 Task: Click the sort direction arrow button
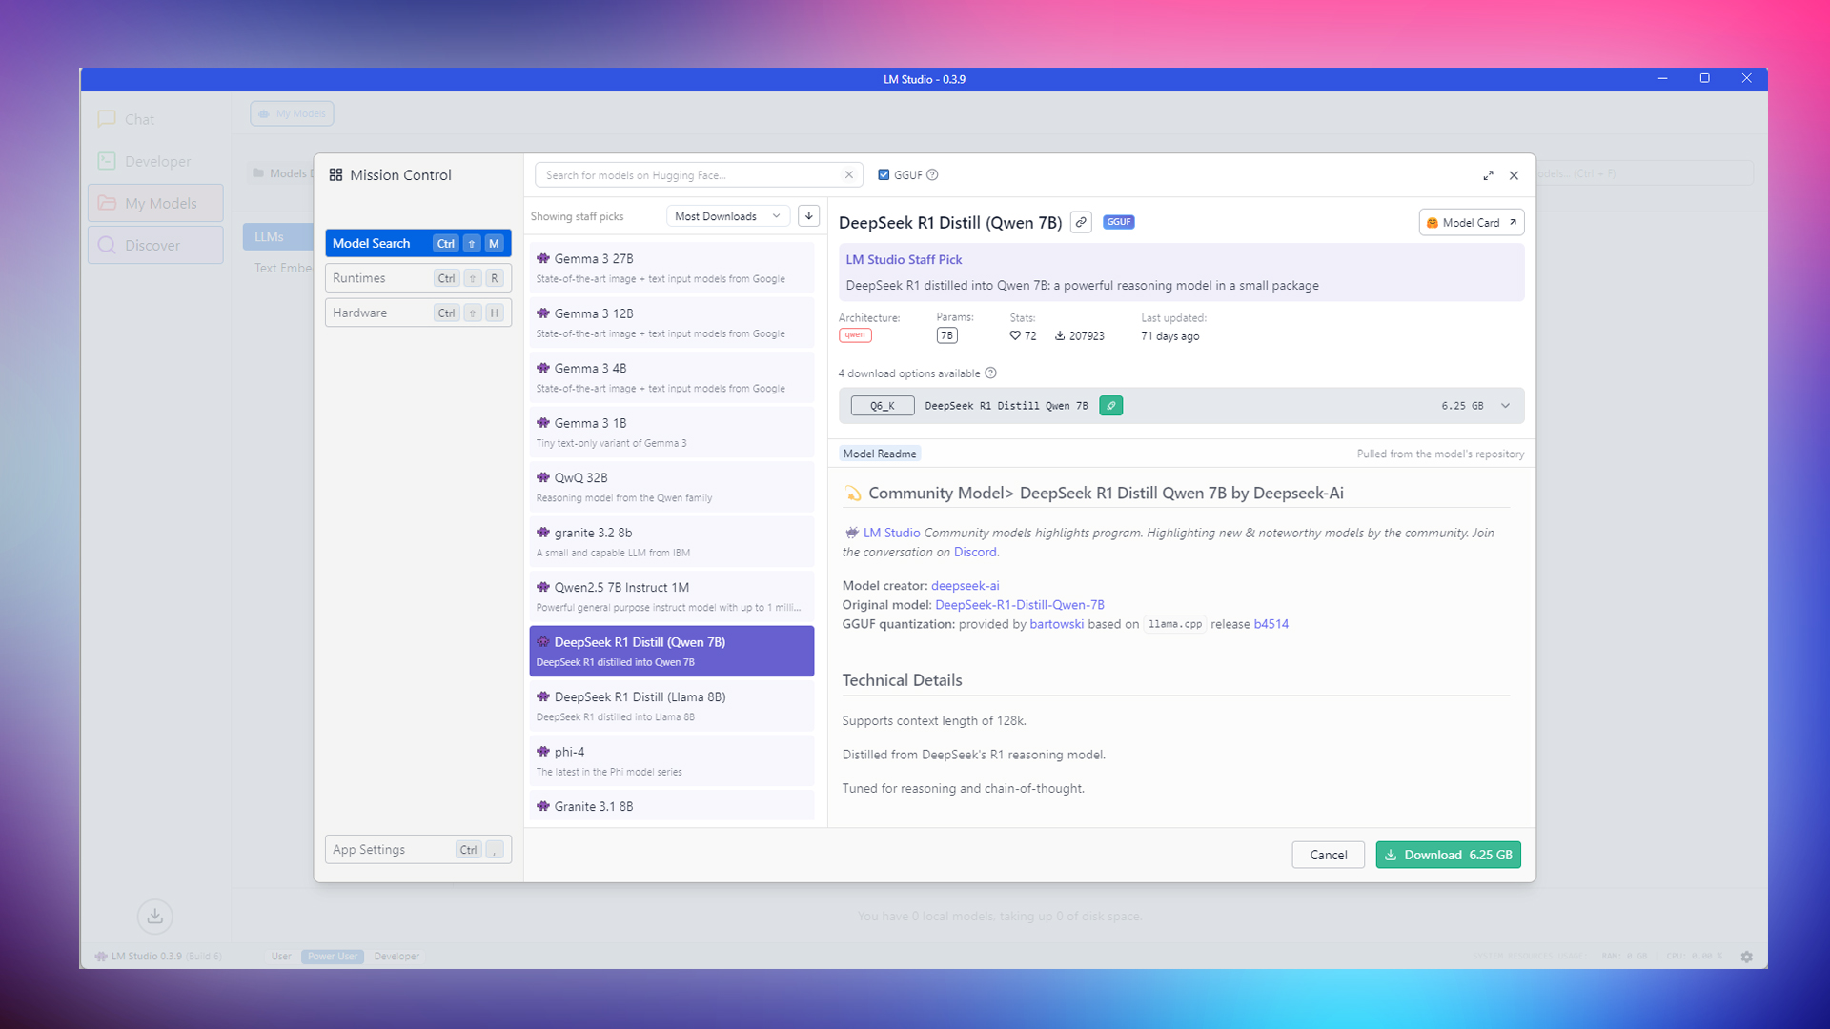pyautogui.click(x=808, y=216)
